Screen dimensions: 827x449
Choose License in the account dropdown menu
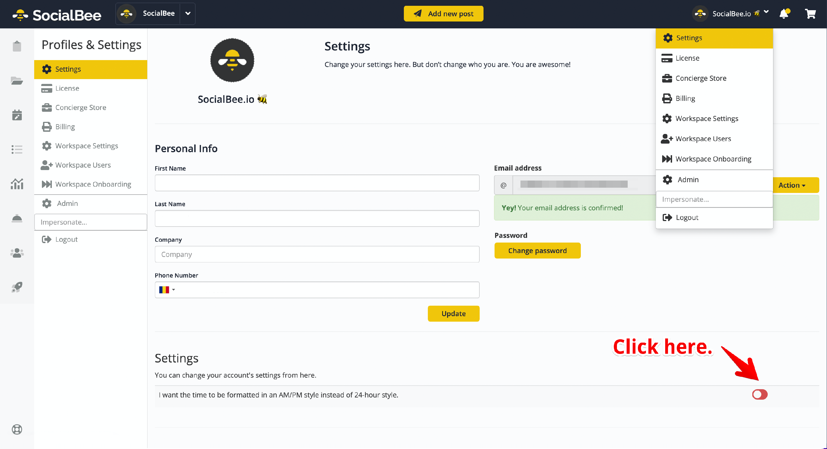(714, 58)
